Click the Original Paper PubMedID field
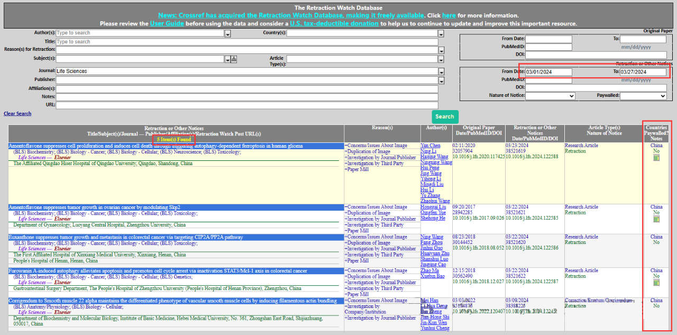This screenshot has height=335, width=677. click(x=548, y=47)
